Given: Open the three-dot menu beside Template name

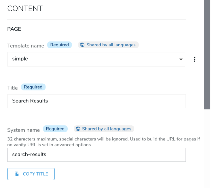Looking at the screenshot, I should (194, 59).
